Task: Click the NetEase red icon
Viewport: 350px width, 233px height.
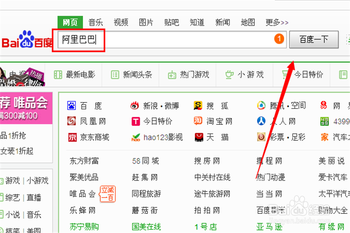Action: (324, 105)
